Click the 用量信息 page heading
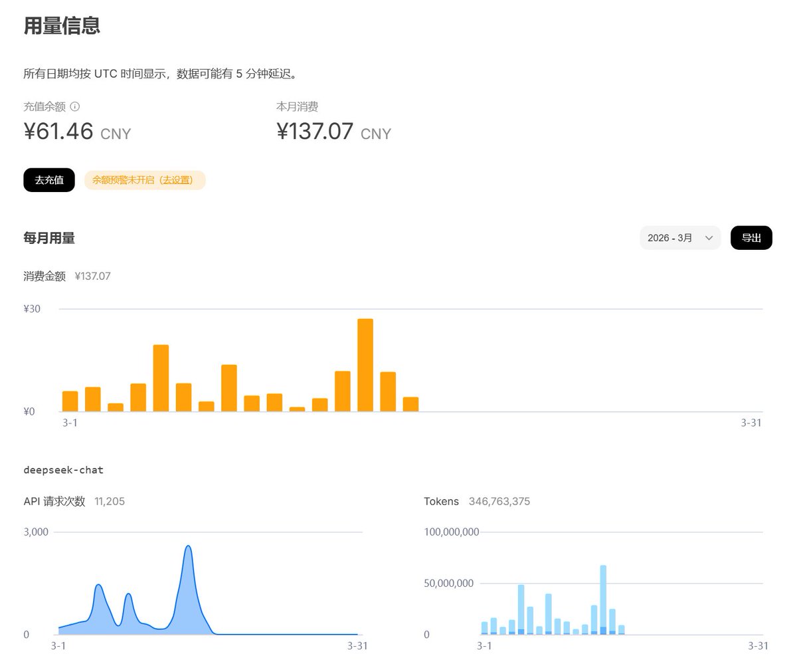Screen dimensions: 797x666 pyautogui.click(x=62, y=26)
